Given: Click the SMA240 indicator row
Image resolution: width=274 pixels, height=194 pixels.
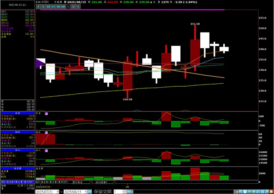Looking at the screenshot, I should (17, 25).
